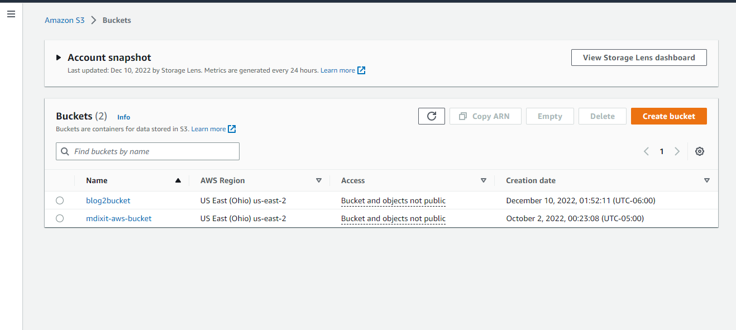Refresh the buckets list

pyautogui.click(x=431, y=116)
